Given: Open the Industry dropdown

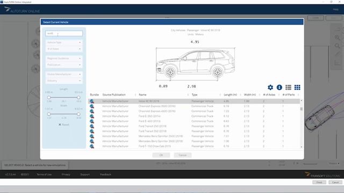Looking at the screenshot, I should tap(64, 81).
